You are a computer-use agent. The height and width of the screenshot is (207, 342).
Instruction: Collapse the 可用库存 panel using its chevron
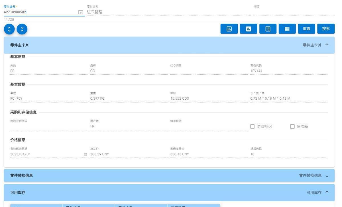[327, 192]
